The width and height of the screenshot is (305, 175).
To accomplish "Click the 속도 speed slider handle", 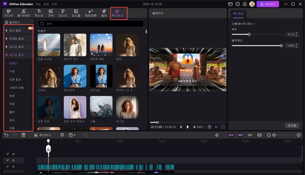I will [x=249, y=34].
